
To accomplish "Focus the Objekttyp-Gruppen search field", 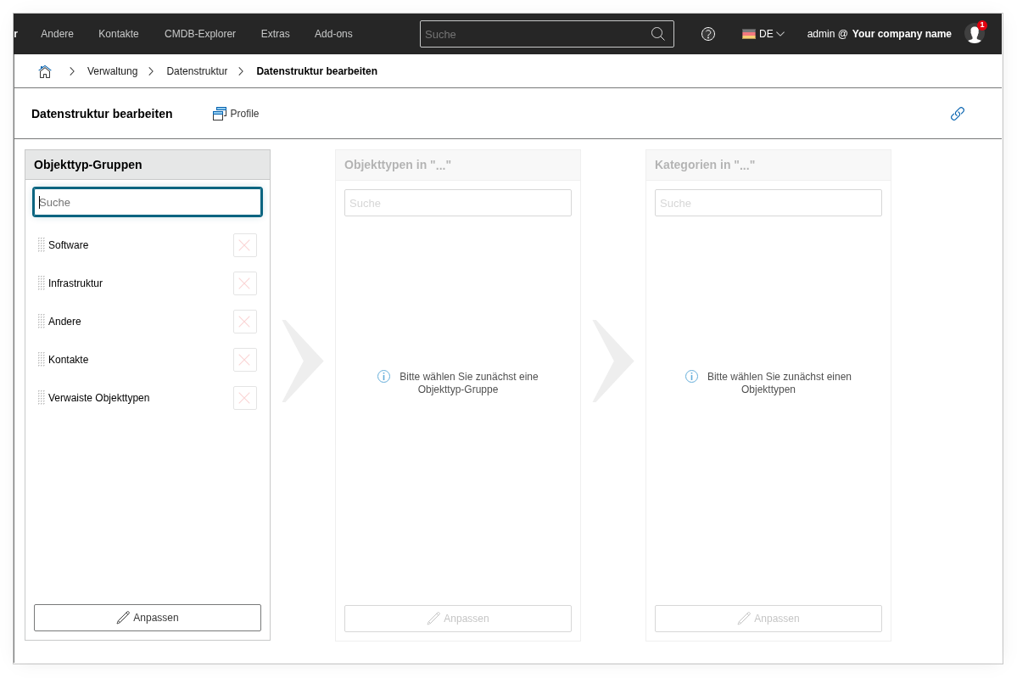I will point(148,202).
